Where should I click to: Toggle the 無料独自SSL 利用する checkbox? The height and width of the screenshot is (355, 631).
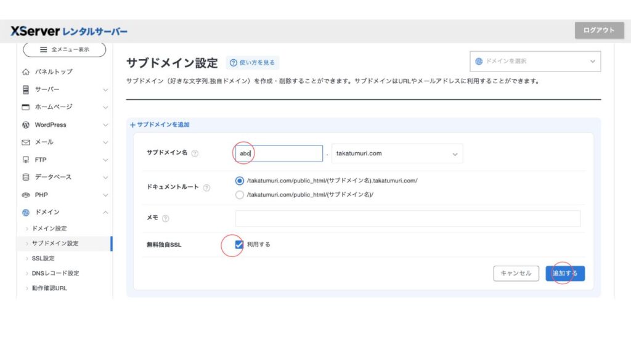(x=239, y=245)
